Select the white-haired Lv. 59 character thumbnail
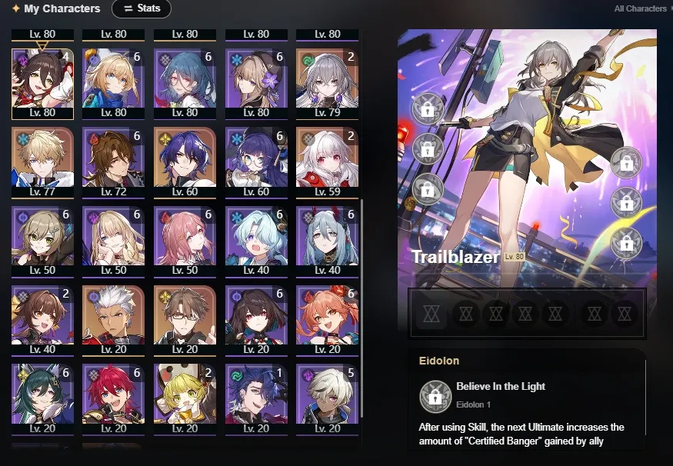 click(327, 162)
